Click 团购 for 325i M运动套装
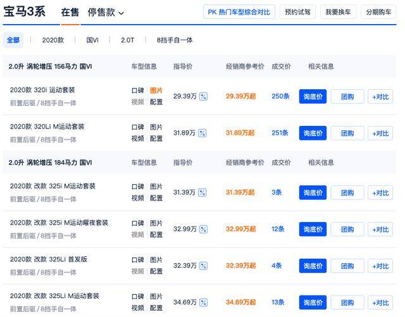 point(347,193)
